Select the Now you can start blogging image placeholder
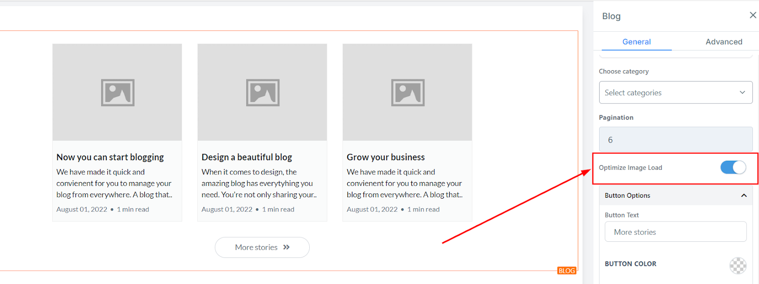This screenshot has height=284, width=759. (x=117, y=92)
